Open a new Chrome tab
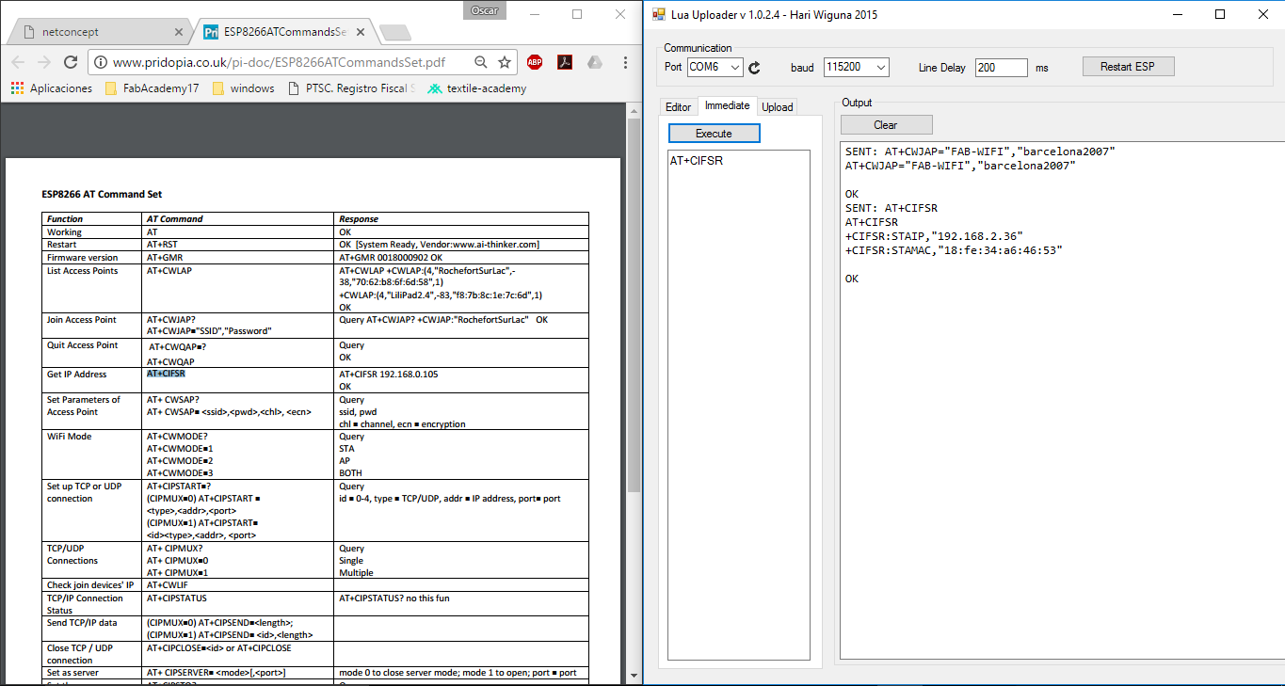 coord(395,33)
